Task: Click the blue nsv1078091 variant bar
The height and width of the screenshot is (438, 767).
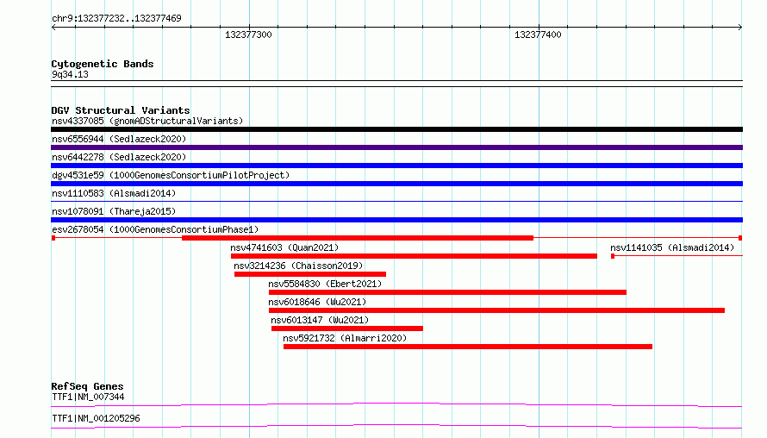Action: (x=396, y=220)
